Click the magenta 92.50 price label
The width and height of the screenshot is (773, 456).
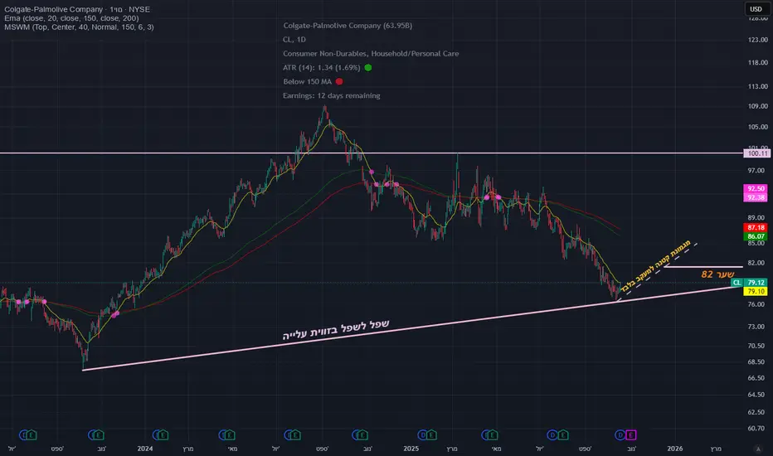[x=756, y=189]
